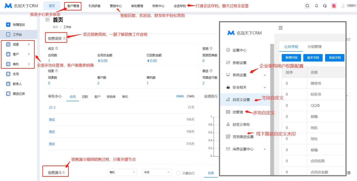Open the 商机 dropdown in 销售漏斗
Image resolution: width=357 pixels, height=181 pixels.
122,172
